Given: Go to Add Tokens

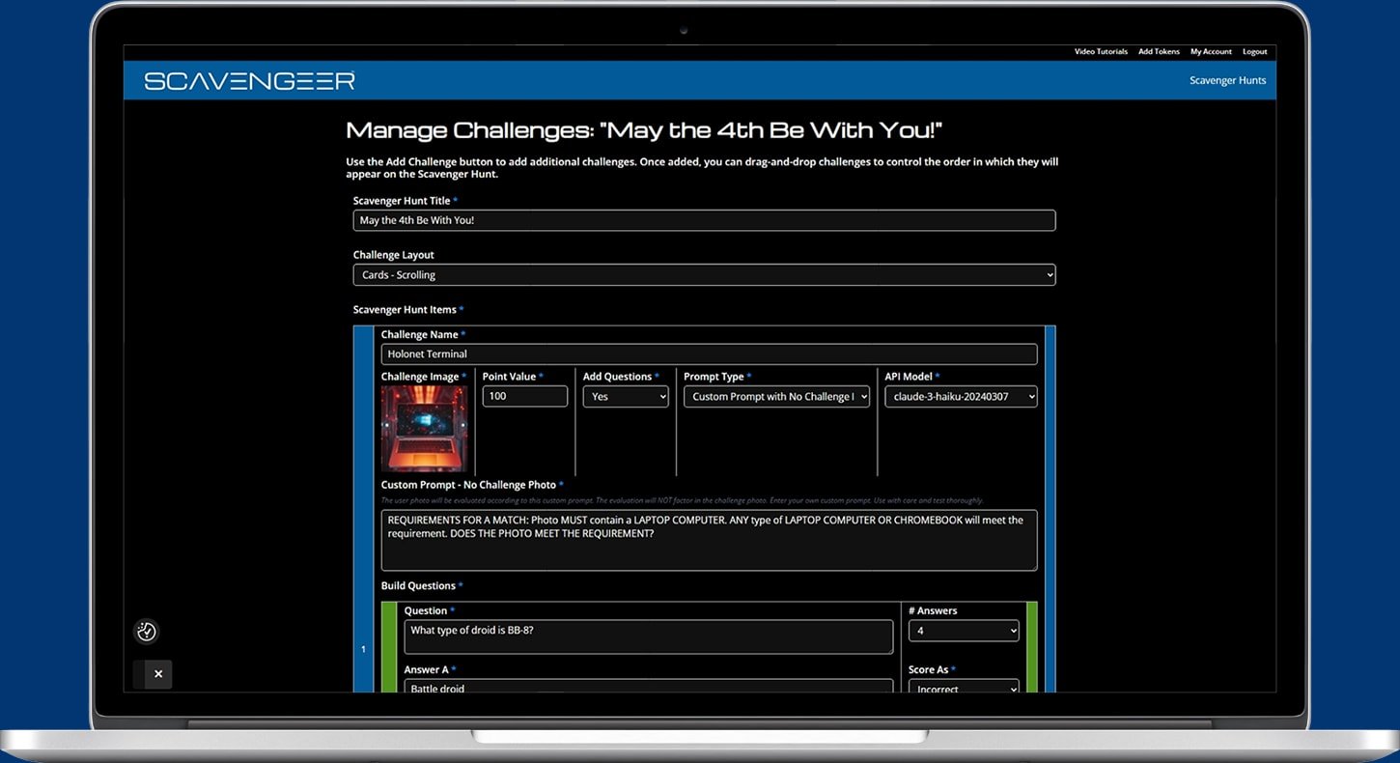Looking at the screenshot, I should pos(1159,52).
